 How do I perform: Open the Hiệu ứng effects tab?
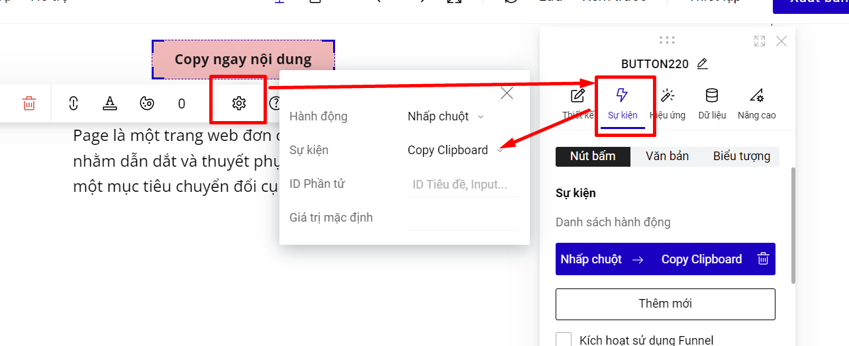667,103
